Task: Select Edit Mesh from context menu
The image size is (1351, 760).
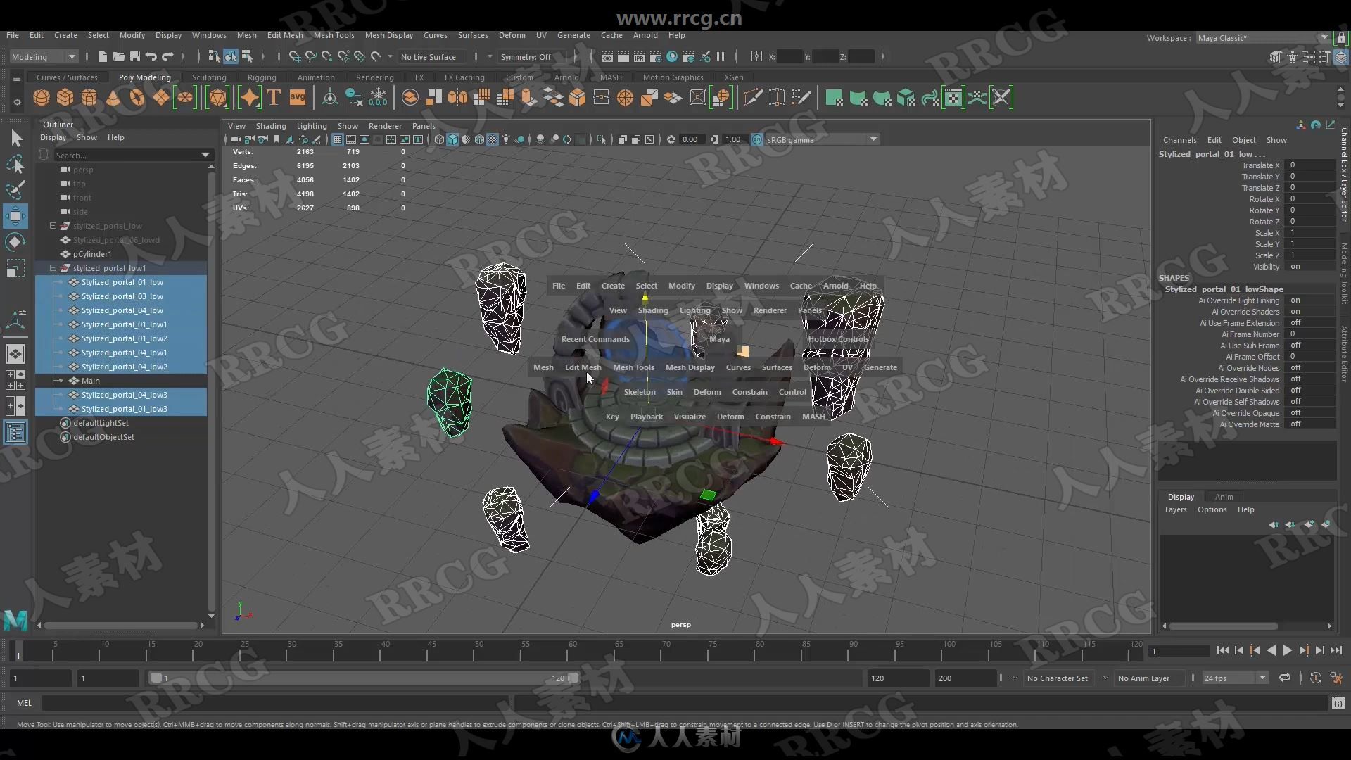Action: [583, 367]
